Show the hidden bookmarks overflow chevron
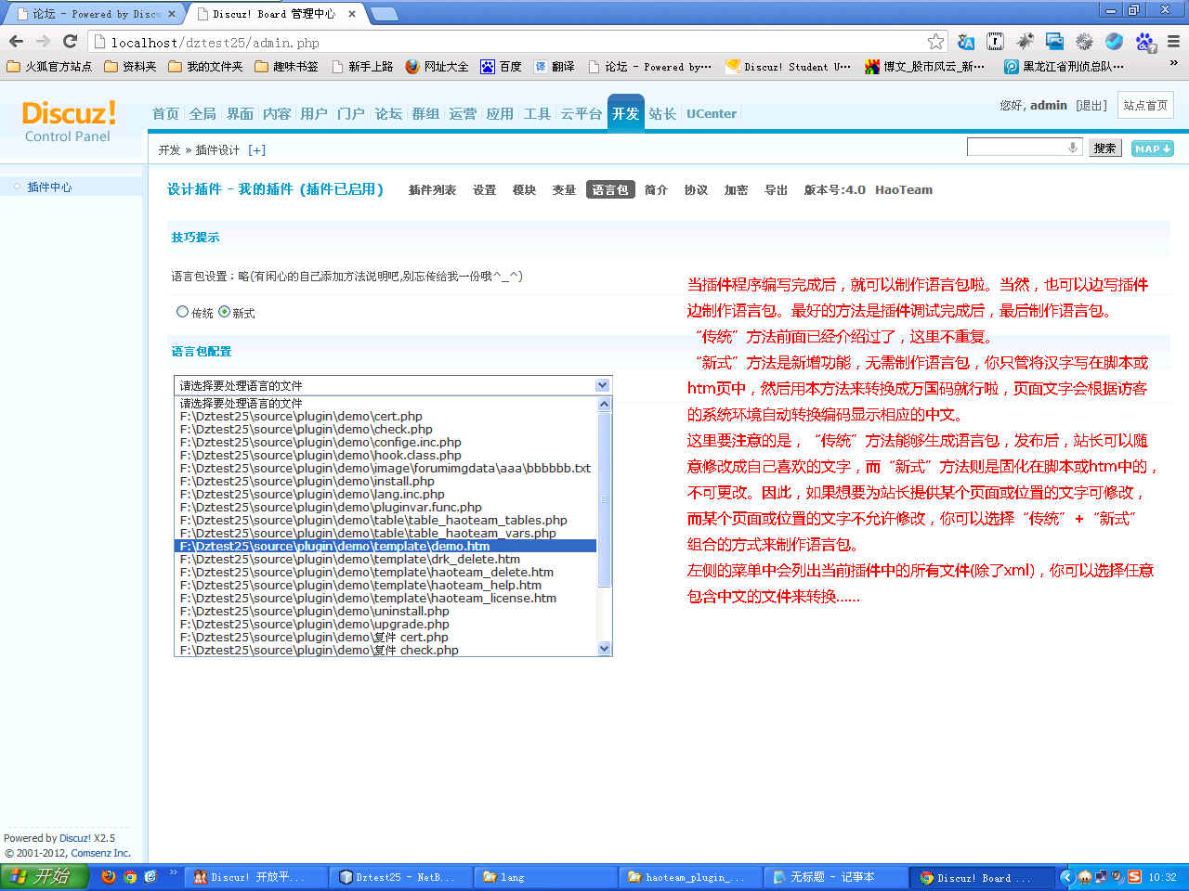This screenshot has width=1189, height=891. point(1173,64)
